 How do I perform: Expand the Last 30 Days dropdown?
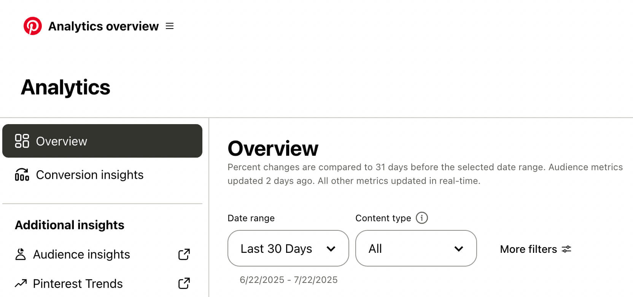coord(288,248)
